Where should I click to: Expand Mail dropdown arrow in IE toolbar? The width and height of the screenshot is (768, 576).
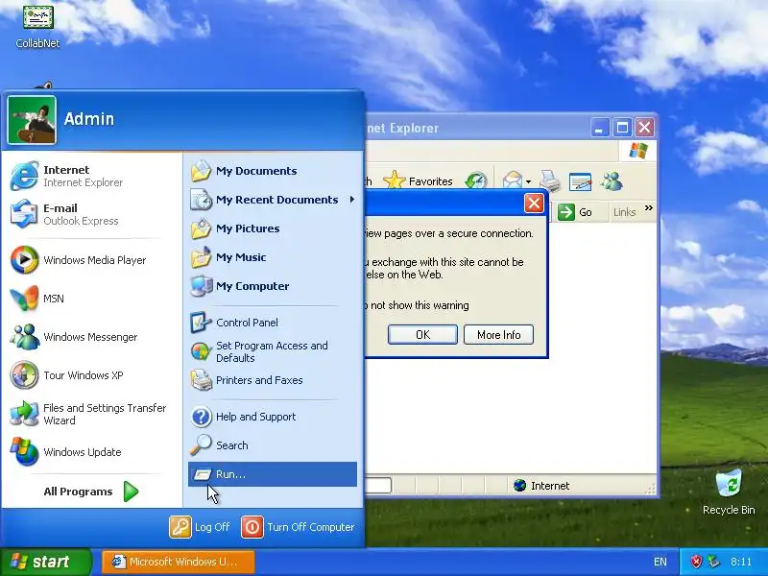click(529, 181)
